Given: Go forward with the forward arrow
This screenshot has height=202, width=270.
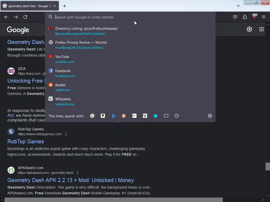Looking at the screenshot, I should tap(16, 17).
